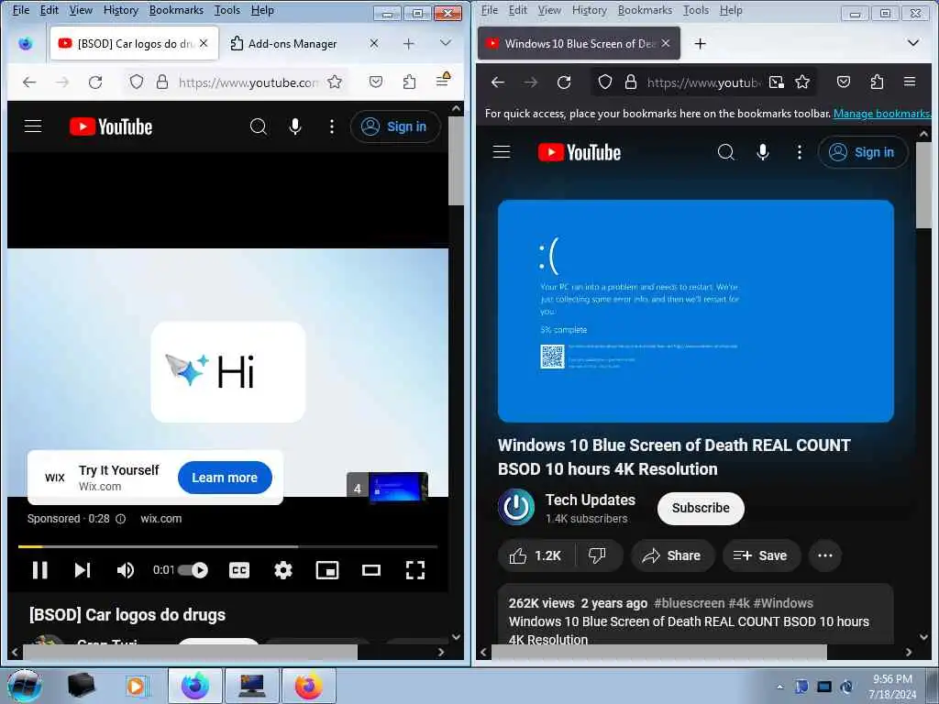Screen dimensions: 939x704
Task: Subscribe to Tech Updates channel
Action: coord(701,508)
